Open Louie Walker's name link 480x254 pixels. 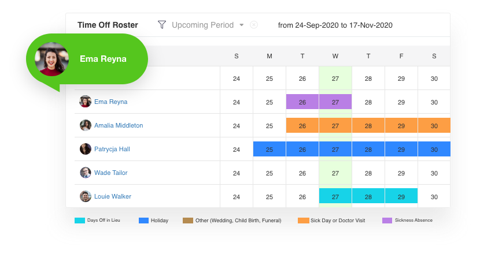click(113, 196)
